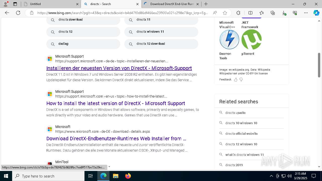Open the Edge profile icon
The width and height of the screenshot is (322, 181).
(6, 4)
